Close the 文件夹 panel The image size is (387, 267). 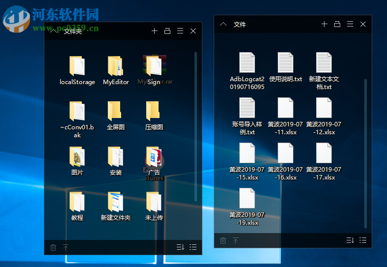[193, 31]
